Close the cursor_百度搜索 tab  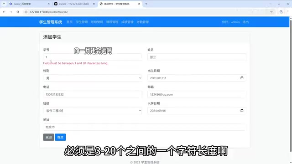click(x=49, y=4)
